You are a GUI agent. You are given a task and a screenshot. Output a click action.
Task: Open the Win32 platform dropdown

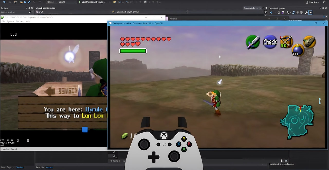click(68, 2)
